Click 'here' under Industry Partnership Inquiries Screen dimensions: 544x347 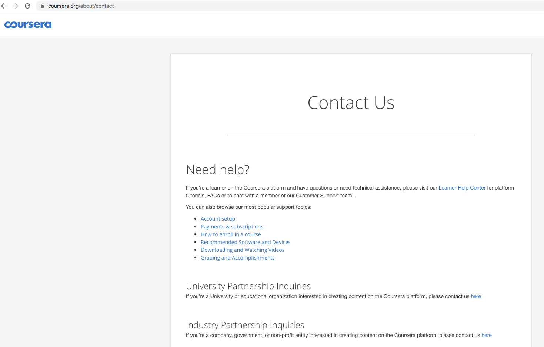(x=487, y=335)
